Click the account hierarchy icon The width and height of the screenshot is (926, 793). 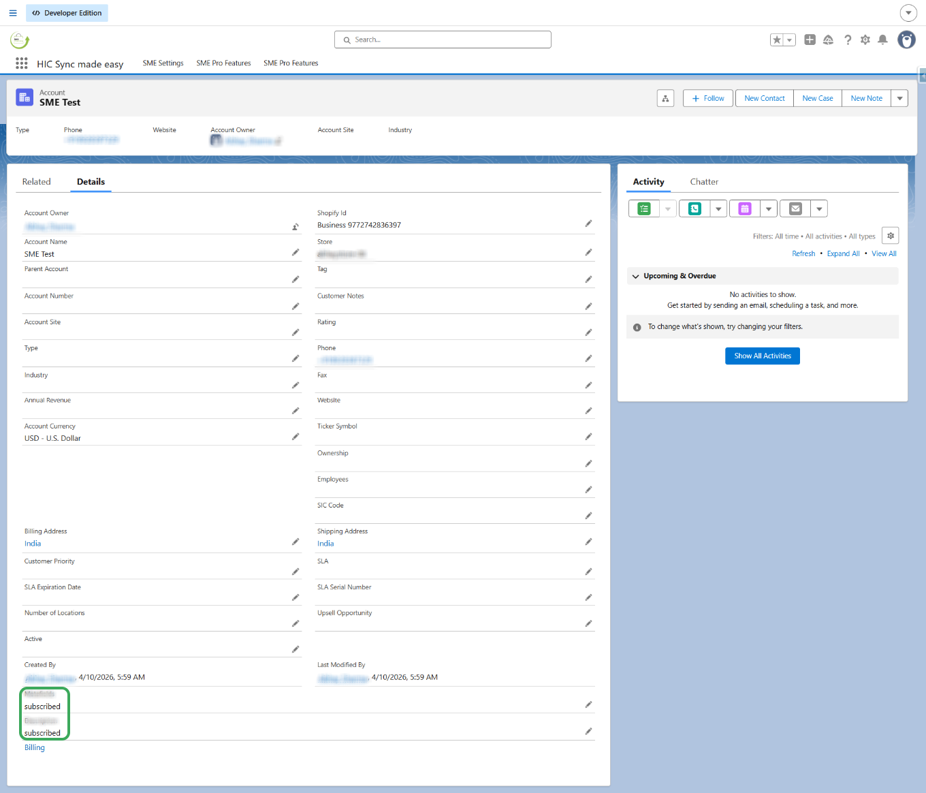665,99
